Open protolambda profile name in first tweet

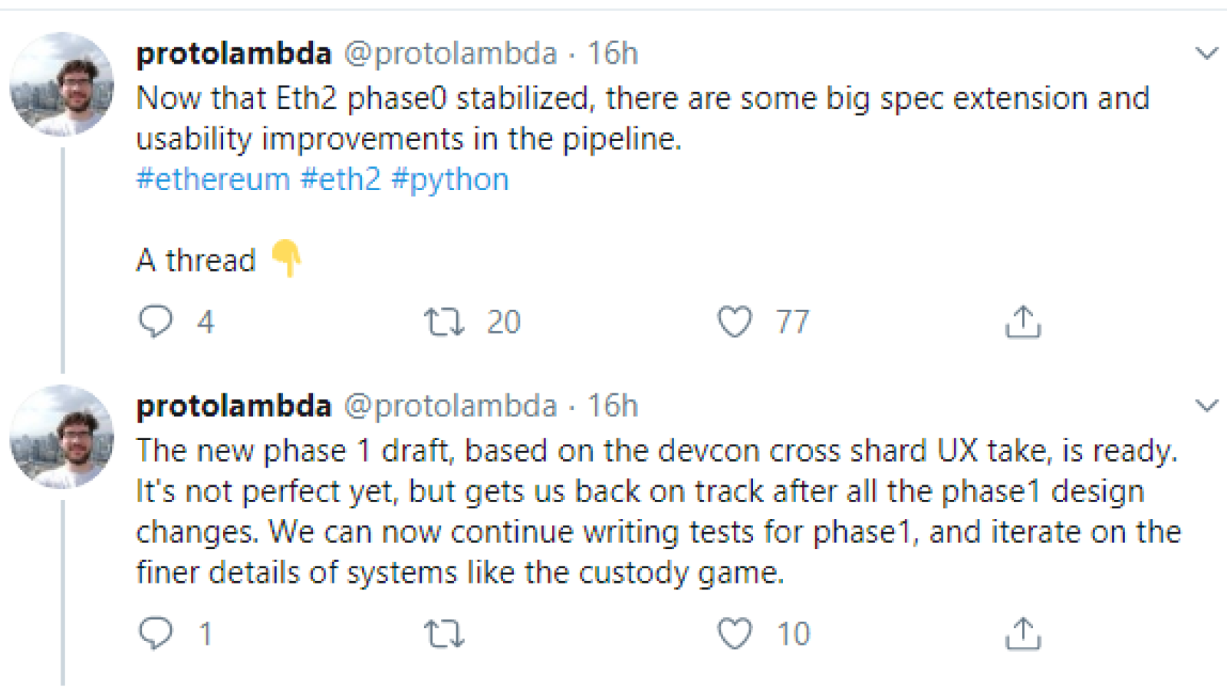pyautogui.click(x=234, y=53)
